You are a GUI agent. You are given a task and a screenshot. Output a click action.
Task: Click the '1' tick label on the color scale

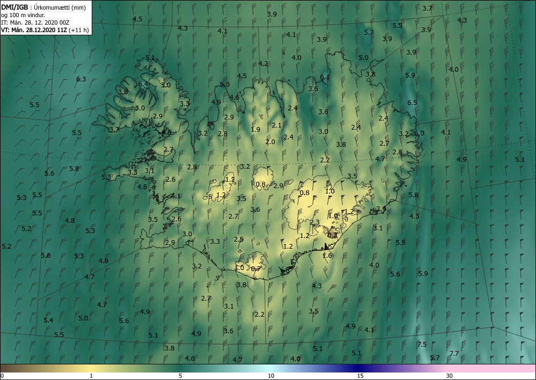click(91, 376)
